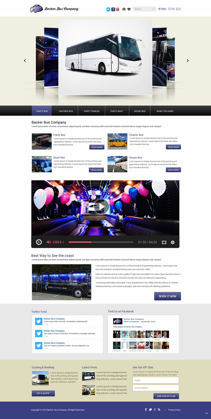This screenshot has height=419, width=211.
Task: Open the Facebook icon in header
Action: coord(113,9)
